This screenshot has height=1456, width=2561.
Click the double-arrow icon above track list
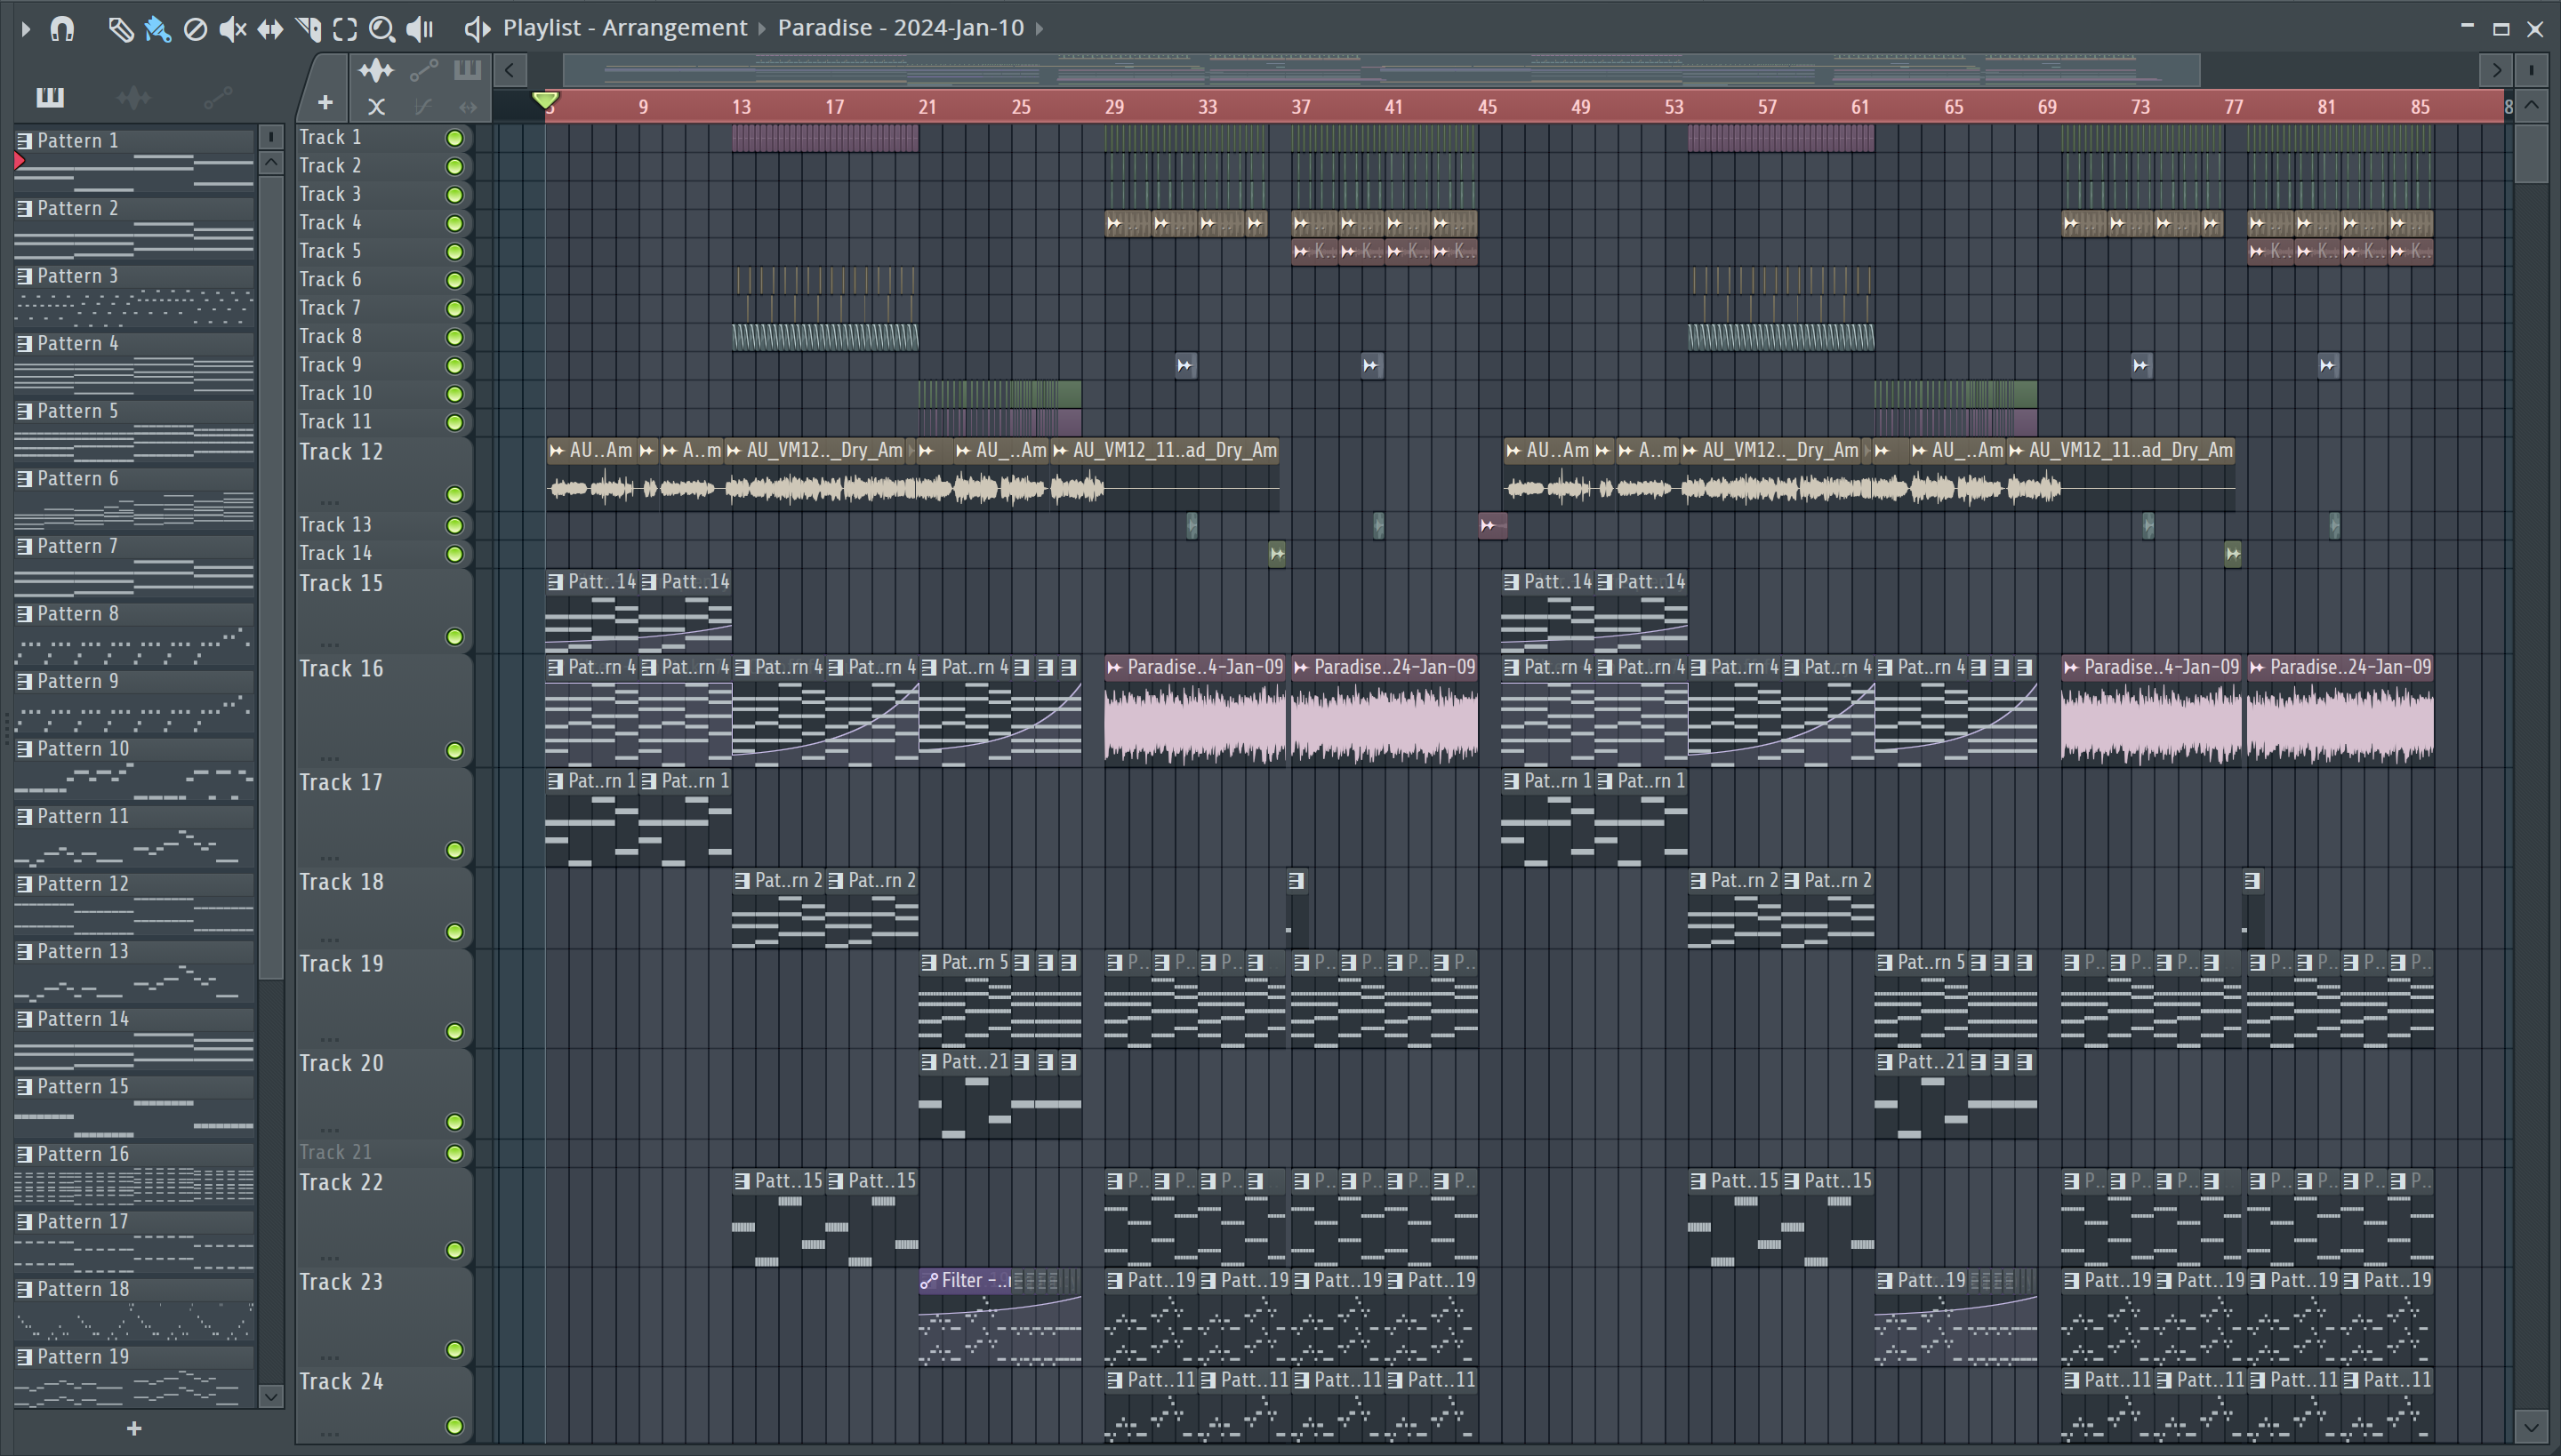tap(468, 106)
